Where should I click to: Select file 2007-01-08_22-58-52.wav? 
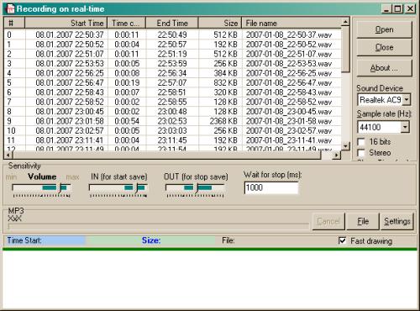pos(289,102)
